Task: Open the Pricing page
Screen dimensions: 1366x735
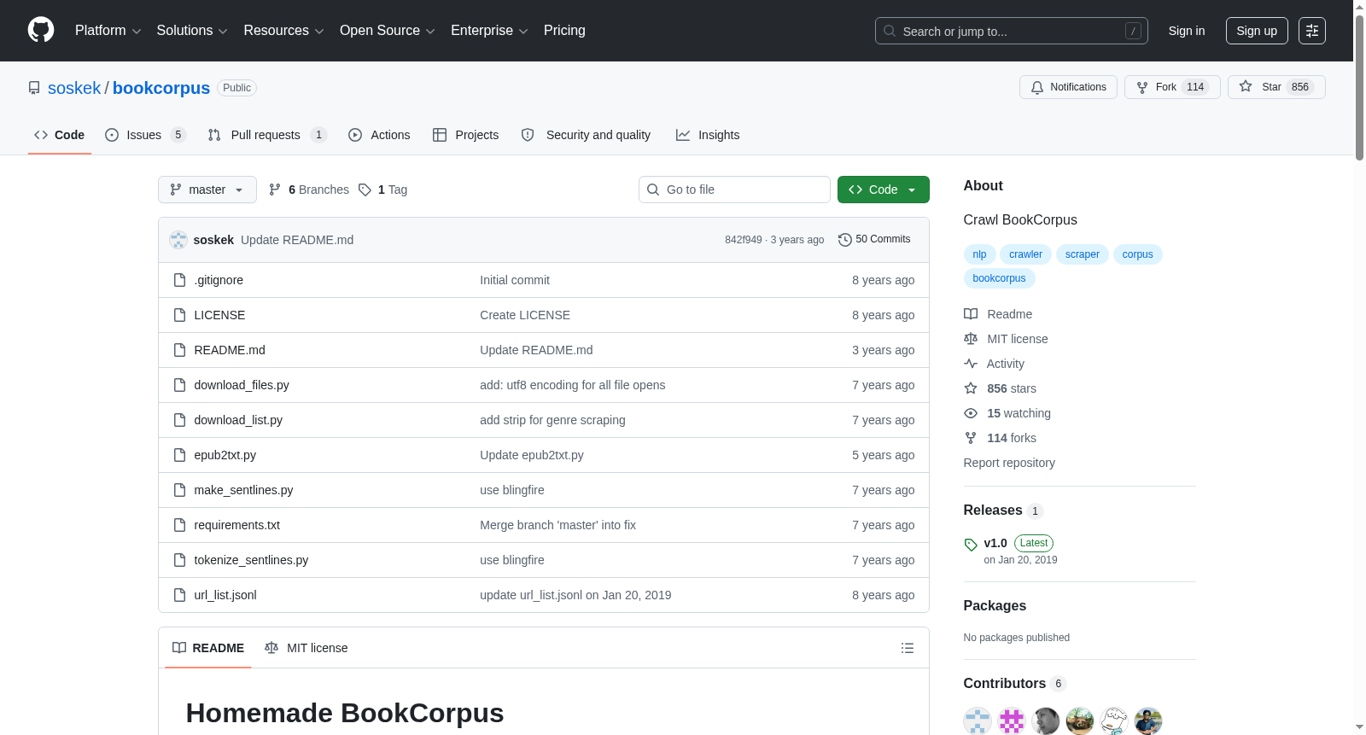Action: [564, 31]
